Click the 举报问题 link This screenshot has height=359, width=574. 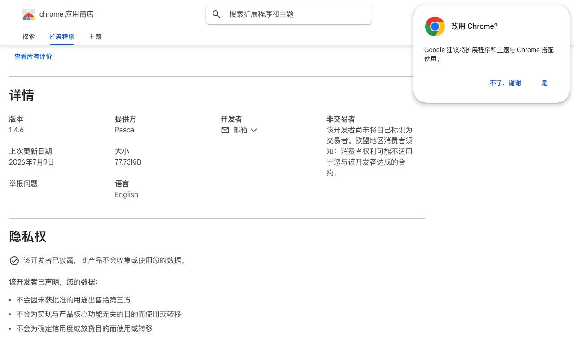coord(23,184)
